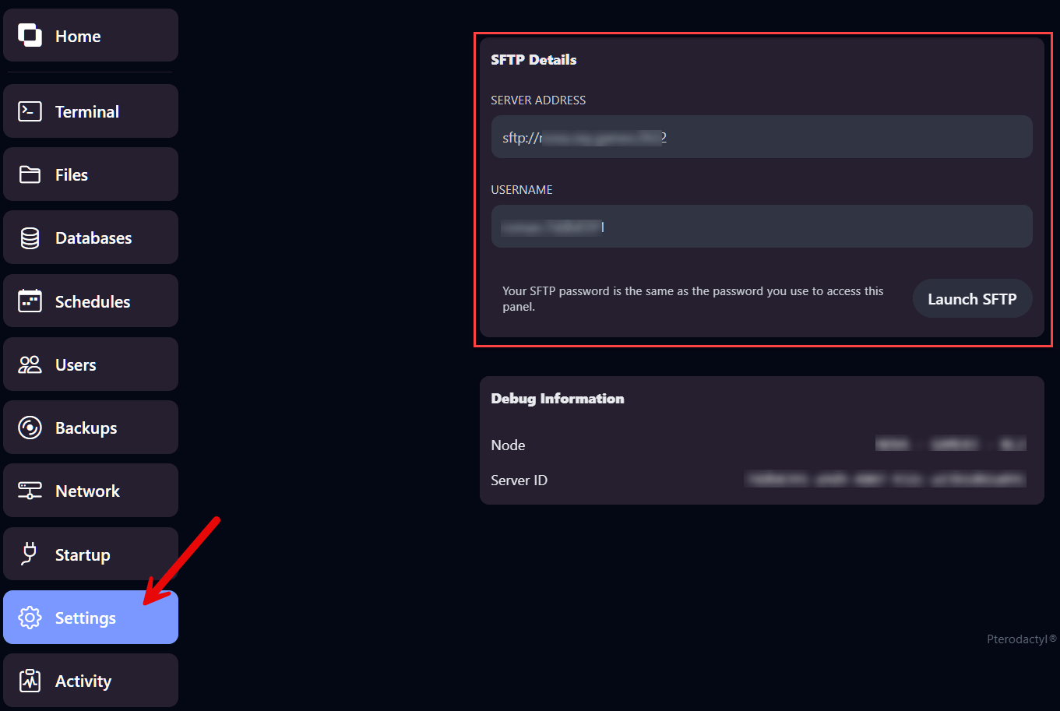This screenshot has width=1060, height=711.
Task: Select the Startup plug icon
Action: coord(30,554)
